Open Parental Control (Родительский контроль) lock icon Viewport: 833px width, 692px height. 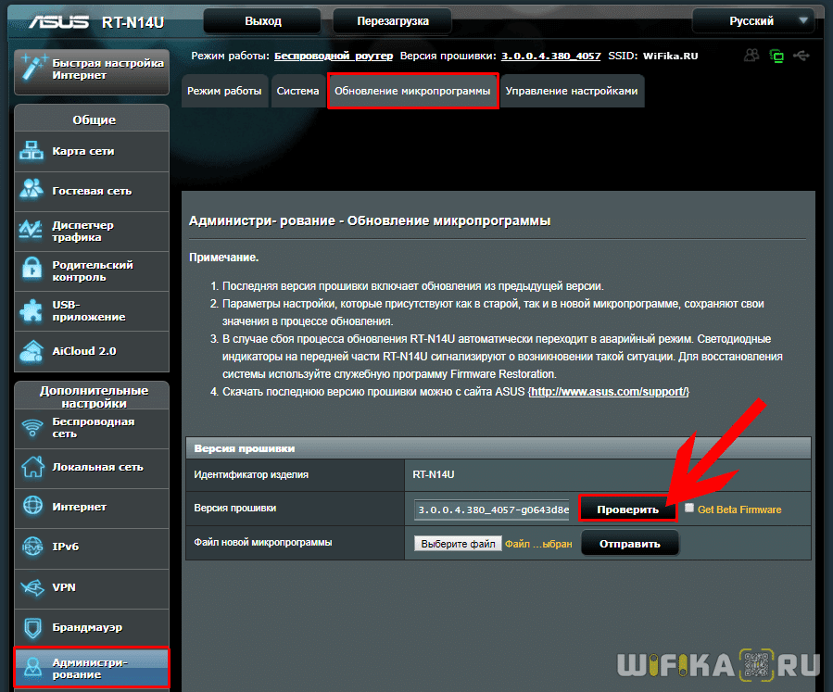[x=32, y=271]
